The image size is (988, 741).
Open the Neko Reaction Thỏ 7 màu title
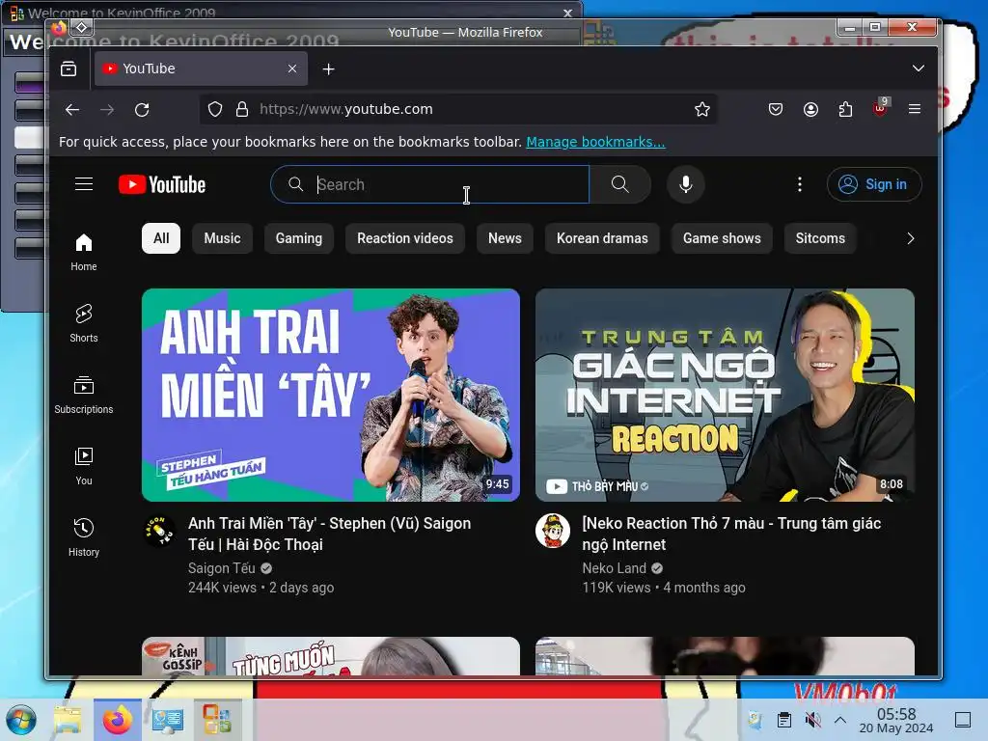[x=731, y=534]
